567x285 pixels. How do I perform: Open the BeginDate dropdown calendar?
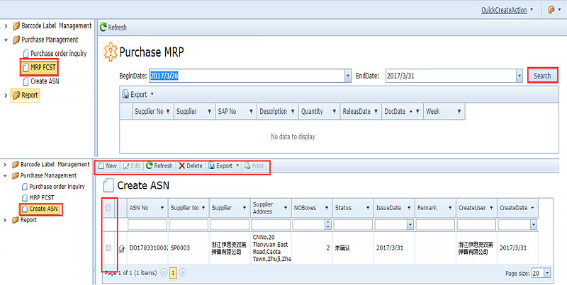pos(347,76)
